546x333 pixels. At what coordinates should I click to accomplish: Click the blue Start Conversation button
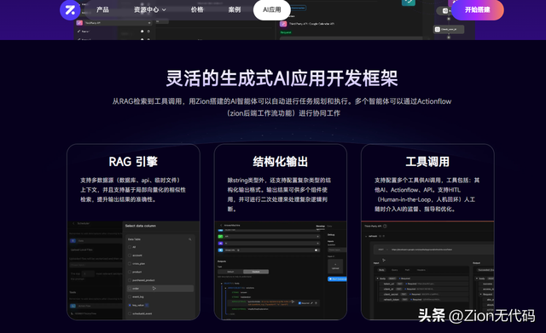point(337,278)
